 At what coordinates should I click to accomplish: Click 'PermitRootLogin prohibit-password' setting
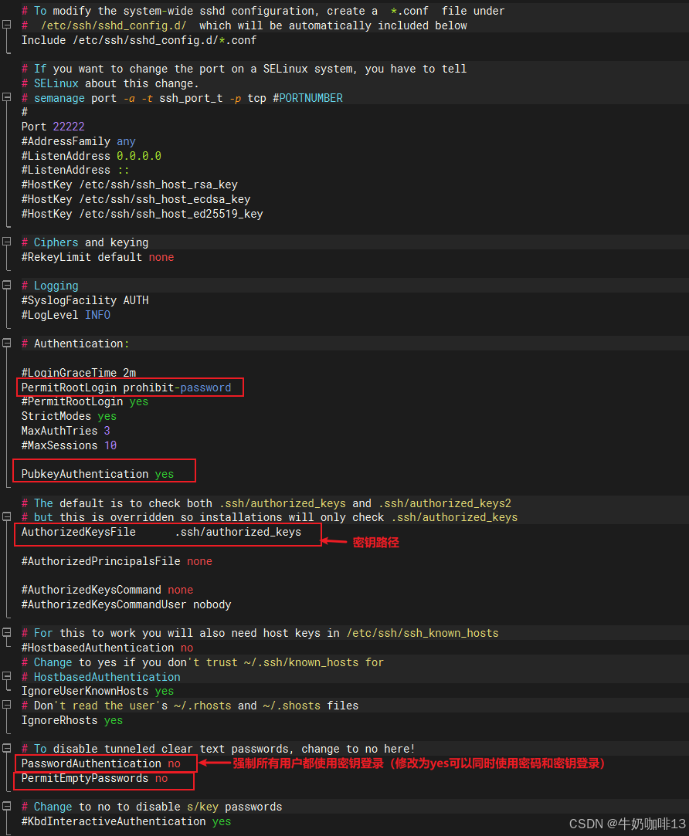(x=127, y=388)
